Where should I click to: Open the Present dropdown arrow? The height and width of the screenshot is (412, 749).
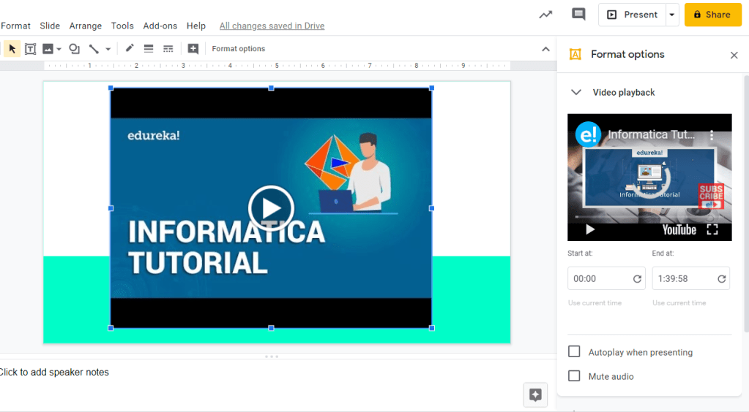click(671, 15)
